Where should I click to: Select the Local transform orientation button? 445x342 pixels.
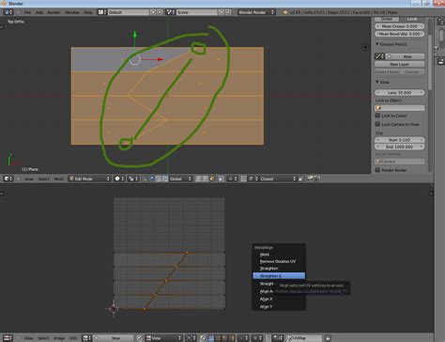pyautogui.click(x=412, y=19)
